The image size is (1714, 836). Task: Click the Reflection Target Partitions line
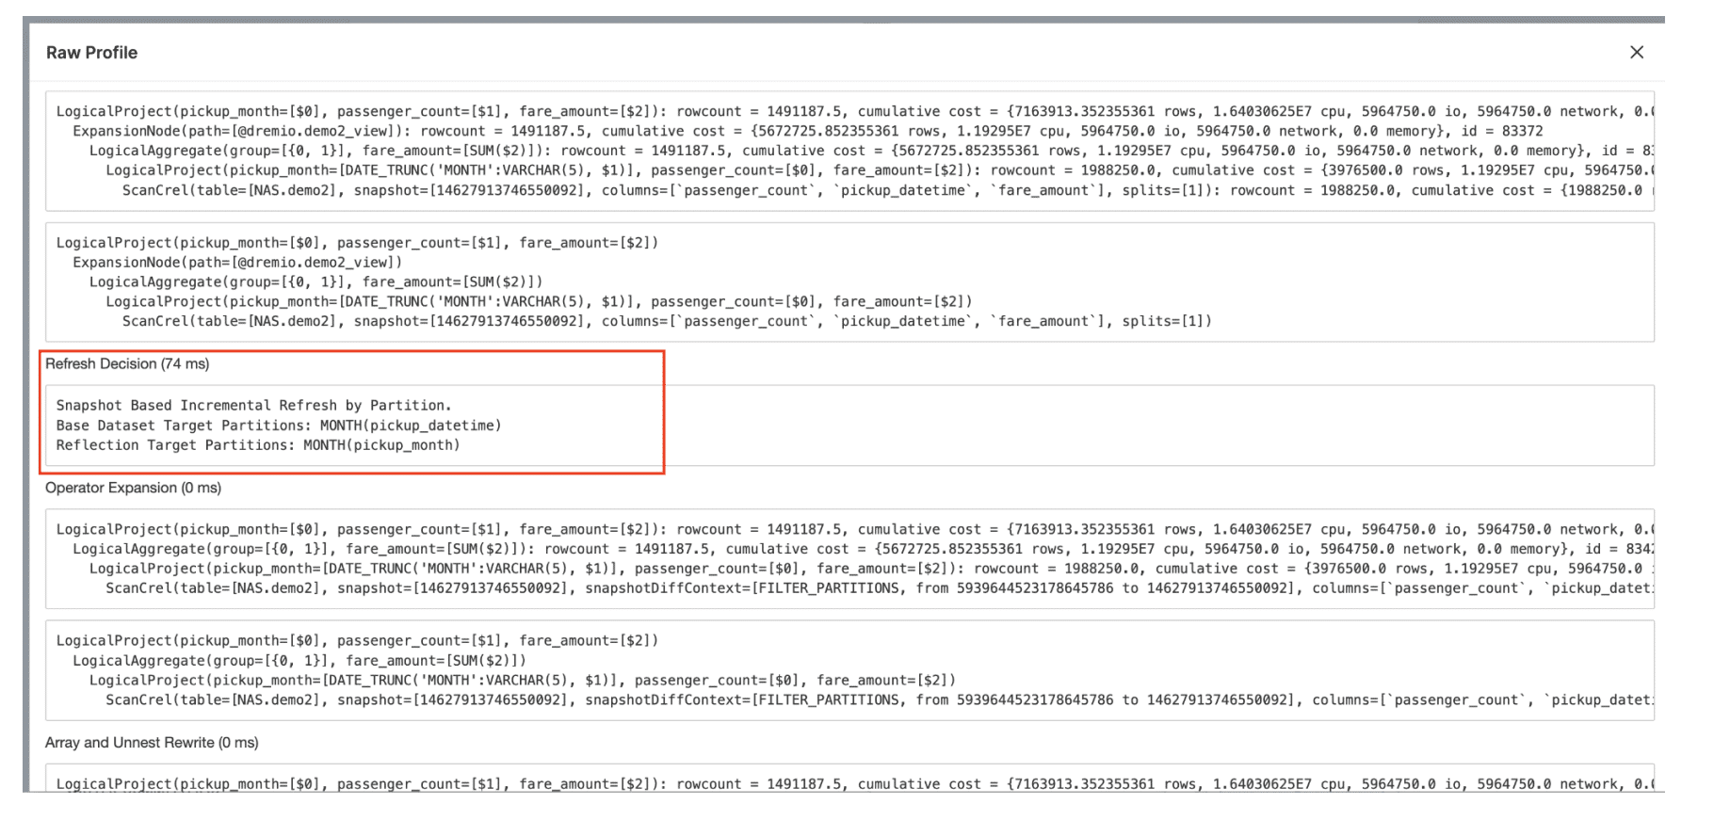pos(257,445)
